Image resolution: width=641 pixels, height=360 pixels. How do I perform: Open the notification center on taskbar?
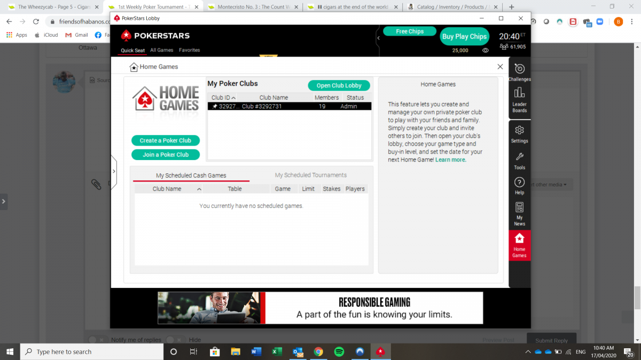tap(629, 351)
